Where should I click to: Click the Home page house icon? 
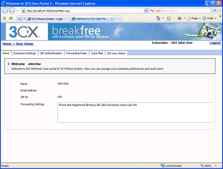click(x=158, y=18)
